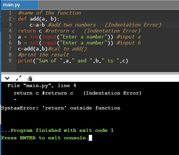Click the SyntaxError message in the console
The width and height of the screenshot is (179, 155).
61,108
